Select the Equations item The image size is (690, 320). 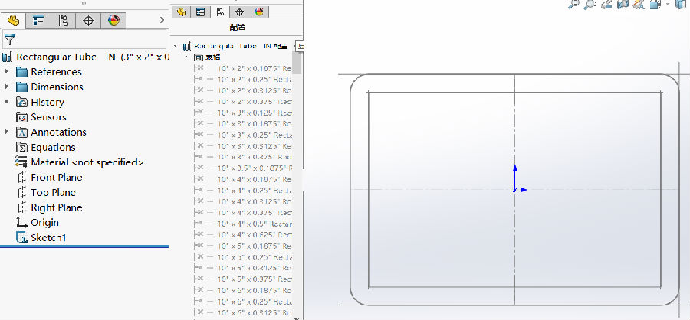(x=46, y=147)
